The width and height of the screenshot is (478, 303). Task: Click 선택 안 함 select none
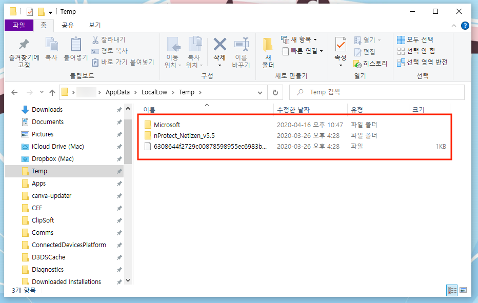point(416,51)
